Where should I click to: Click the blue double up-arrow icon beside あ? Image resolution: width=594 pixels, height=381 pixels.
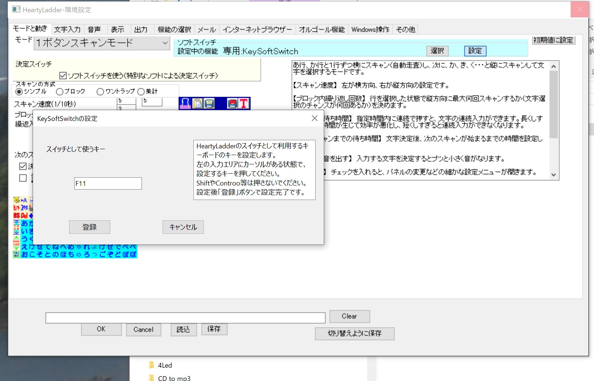[16, 223]
